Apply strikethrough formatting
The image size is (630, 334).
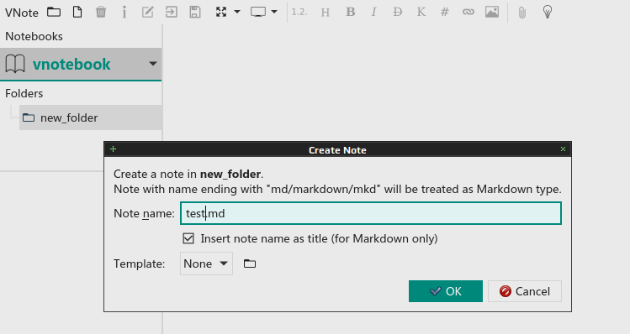click(x=397, y=12)
